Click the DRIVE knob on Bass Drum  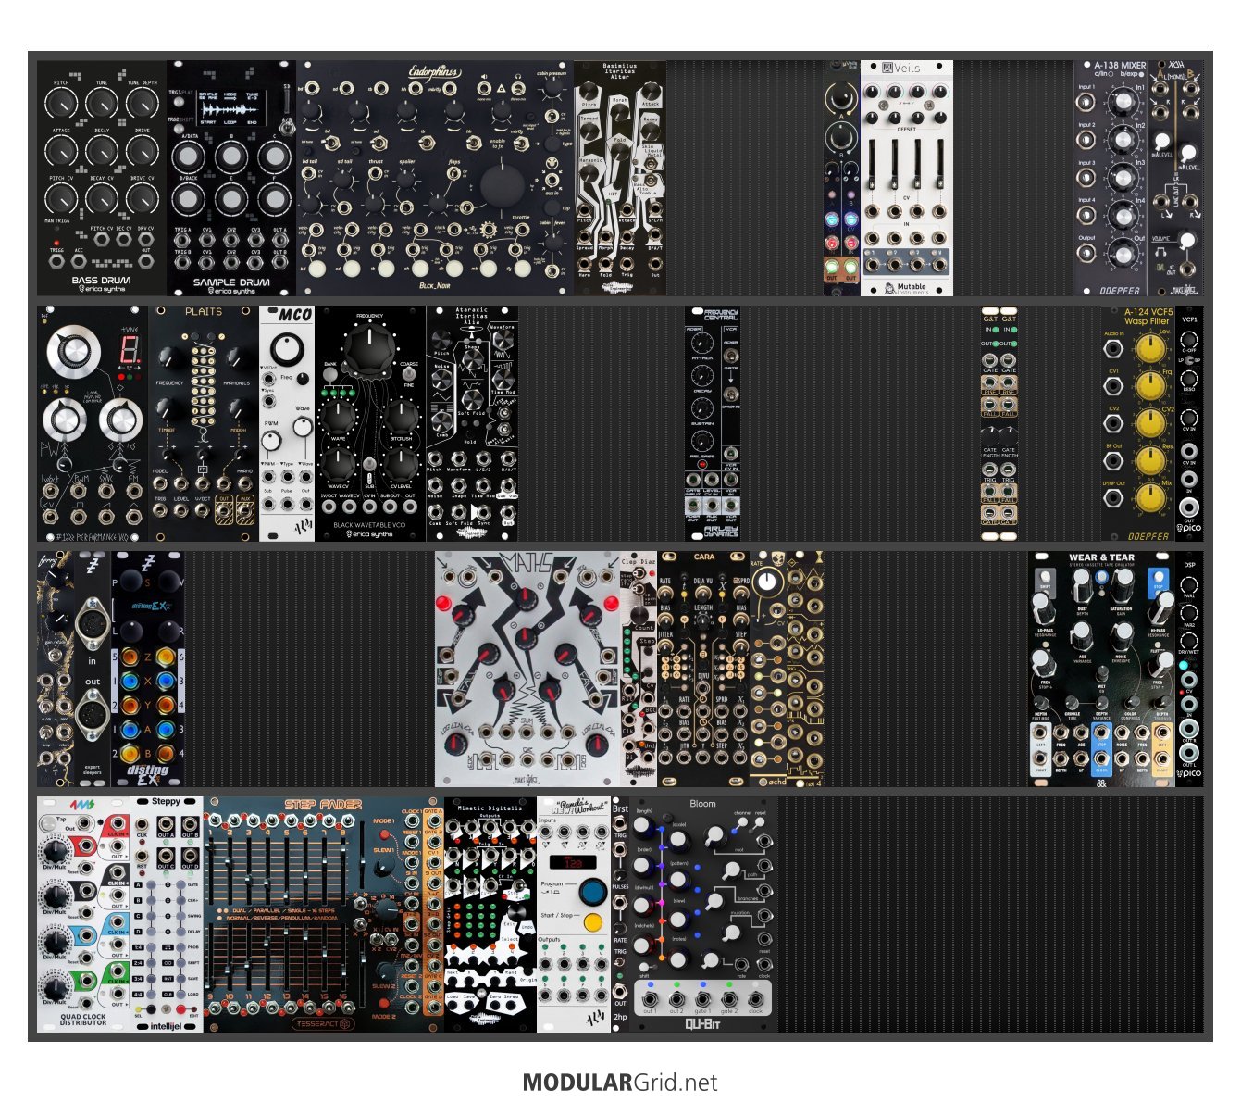[142, 150]
